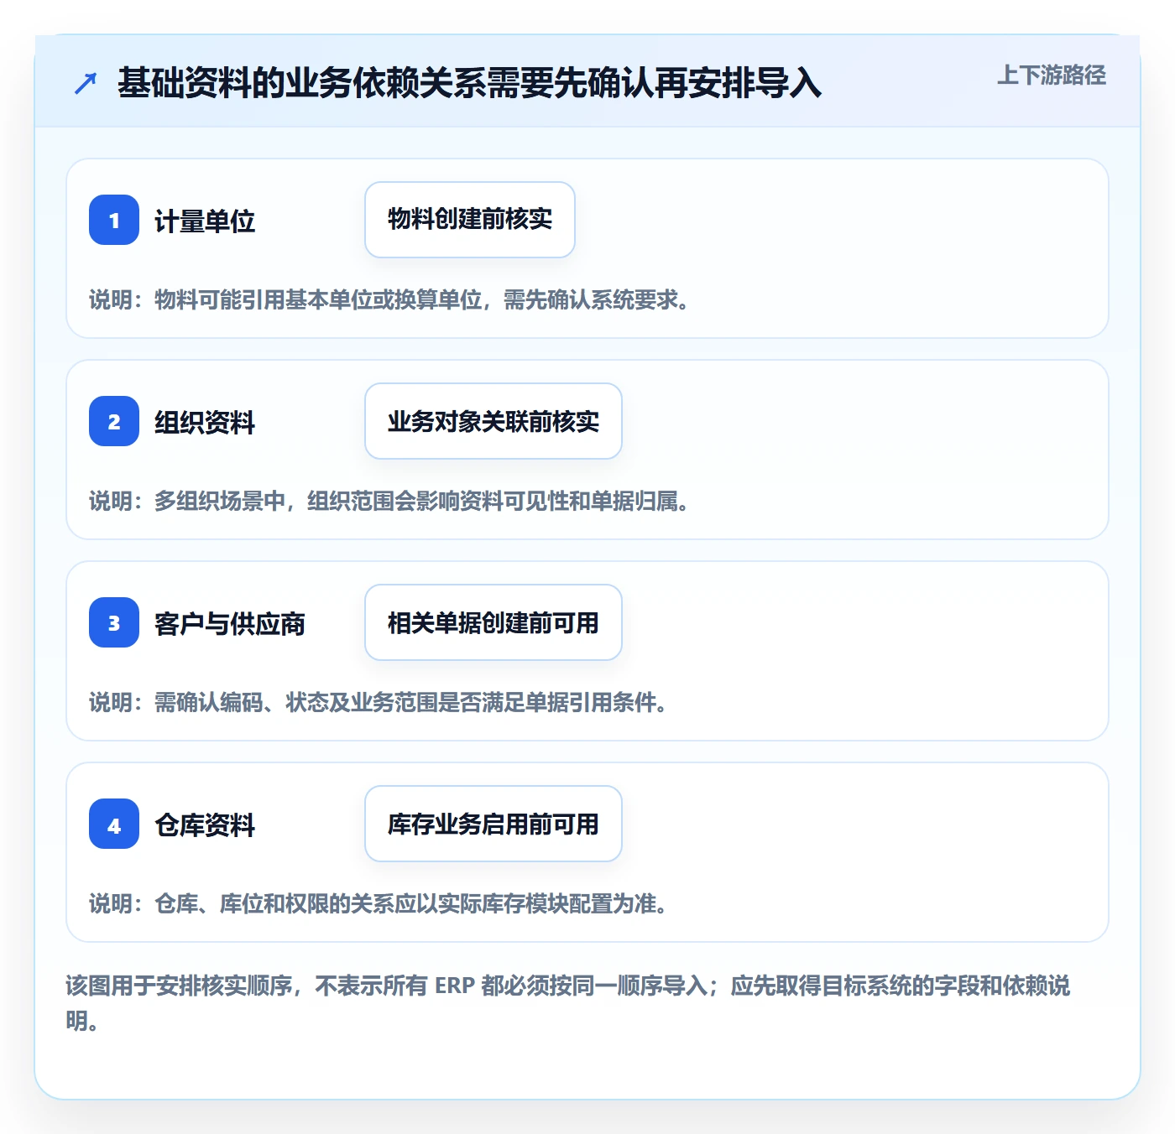Select the 组织资料 heading
This screenshot has height=1134, width=1175.
click(205, 423)
